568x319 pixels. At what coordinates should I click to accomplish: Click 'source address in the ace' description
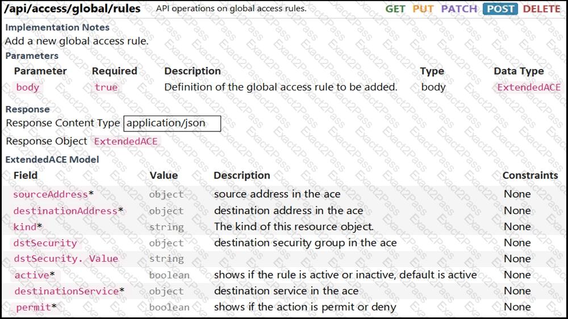(277, 194)
